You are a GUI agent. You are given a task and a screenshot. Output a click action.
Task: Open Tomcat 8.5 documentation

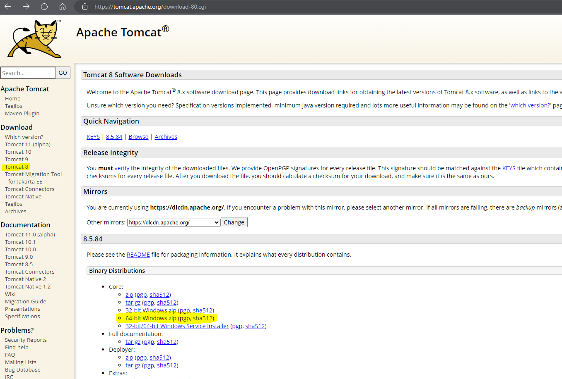coord(19,264)
